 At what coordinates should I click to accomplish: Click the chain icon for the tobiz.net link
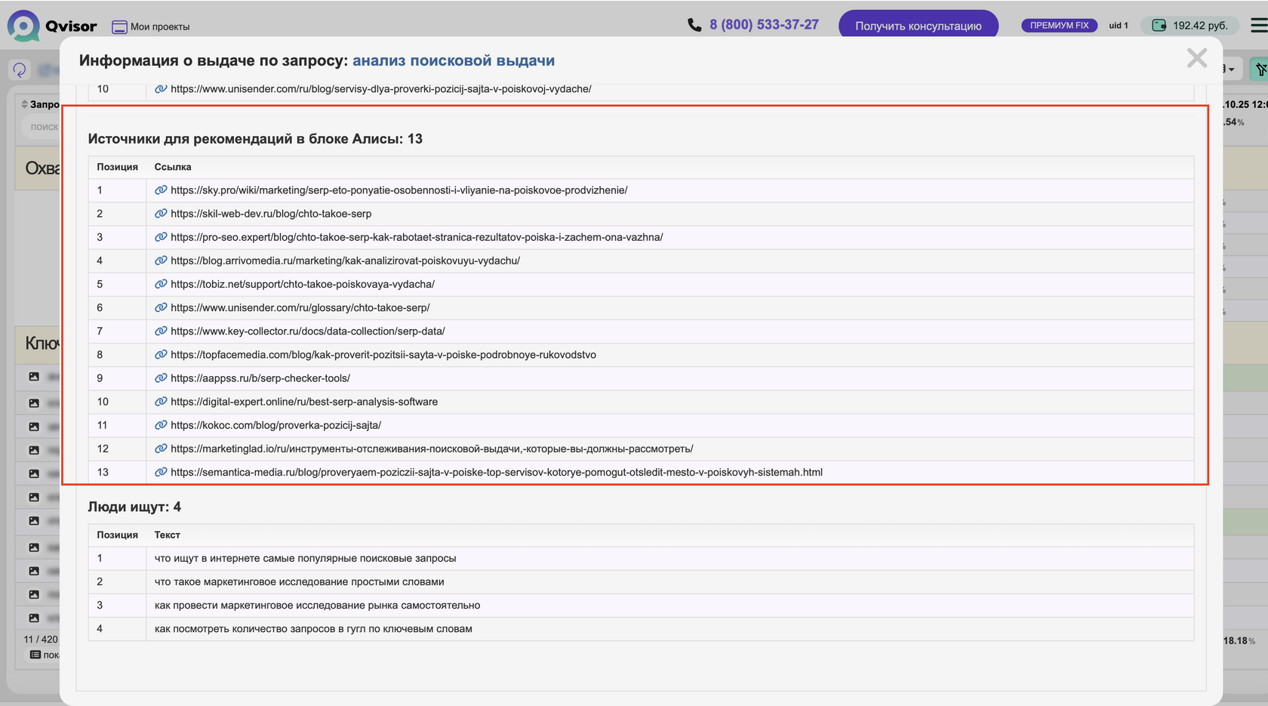click(161, 284)
